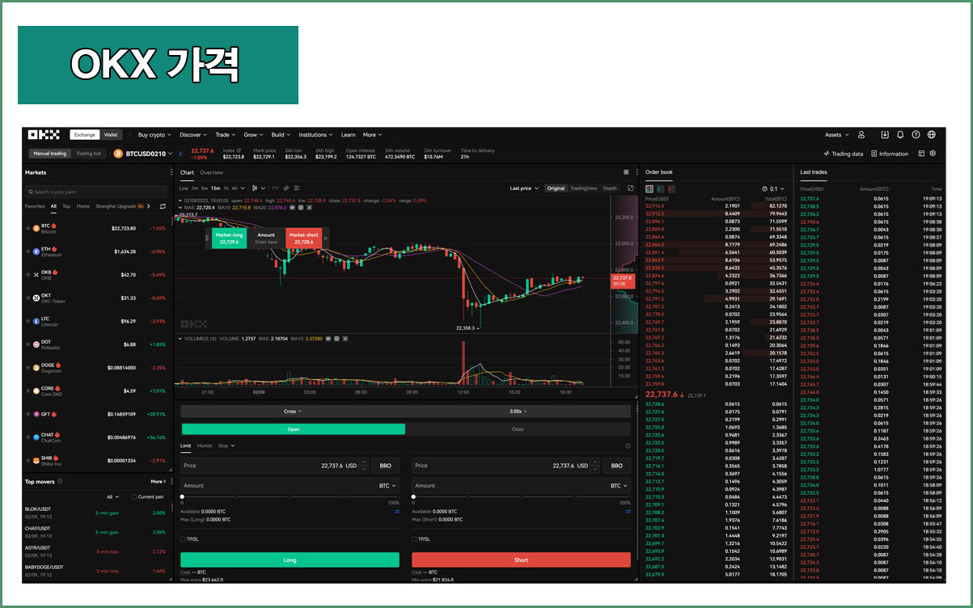Open the chart settings list icon
This screenshot has height=608, width=973.
pos(298,188)
